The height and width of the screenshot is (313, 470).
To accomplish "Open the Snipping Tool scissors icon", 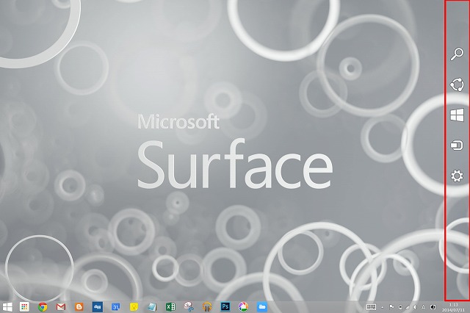I will click(x=189, y=306).
